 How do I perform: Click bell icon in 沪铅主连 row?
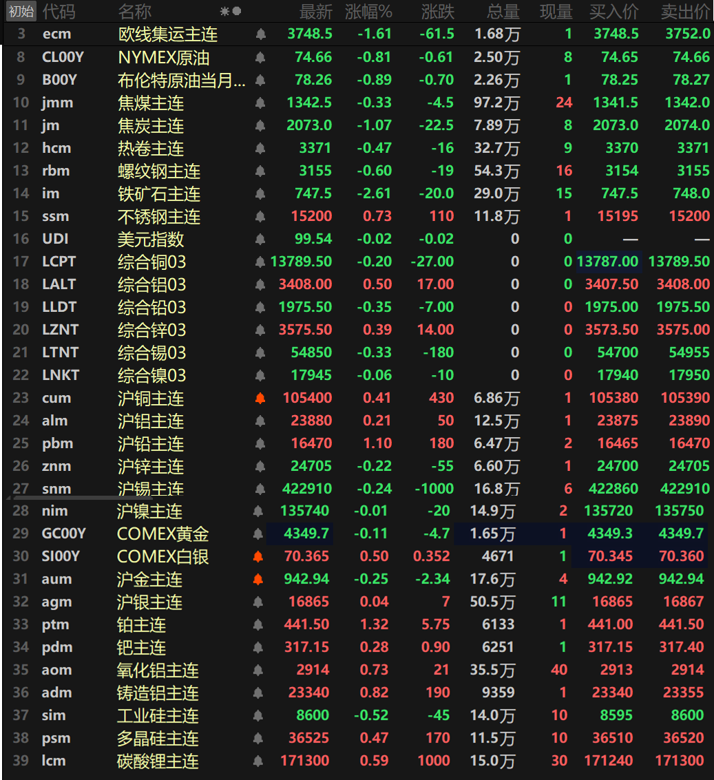pyautogui.click(x=260, y=444)
